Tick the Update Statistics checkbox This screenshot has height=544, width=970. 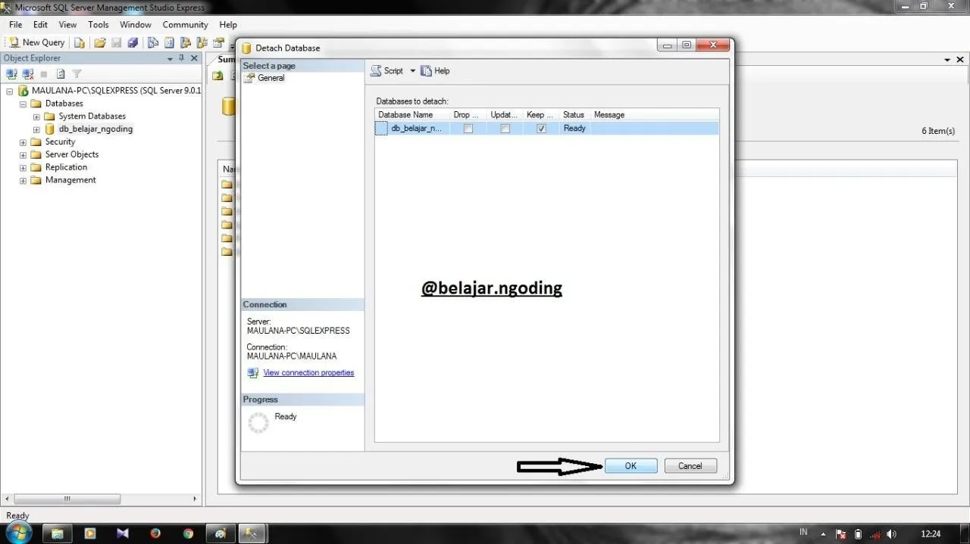(505, 129)
